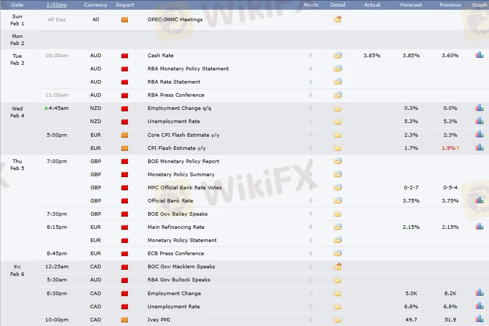Click the Impact column header
Image resolution: width=489 pixels, height=326 pixels.
125,5
